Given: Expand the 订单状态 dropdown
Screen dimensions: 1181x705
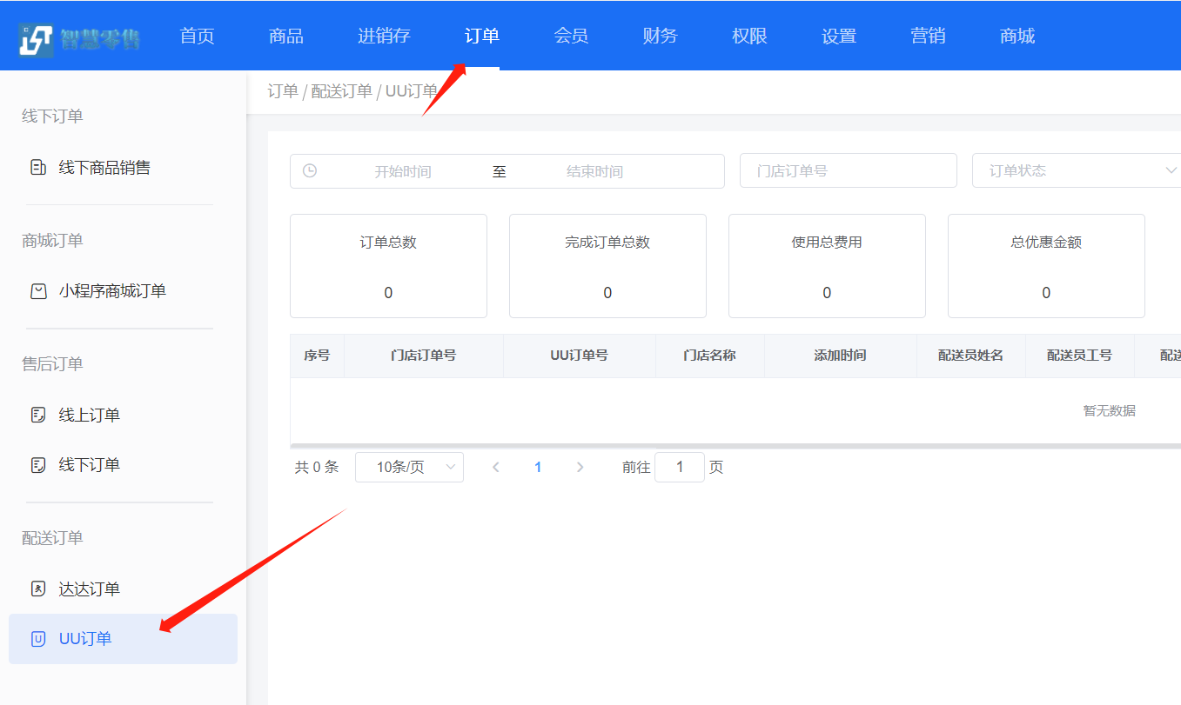Looking at the screenshot, I should (1077, 170).
